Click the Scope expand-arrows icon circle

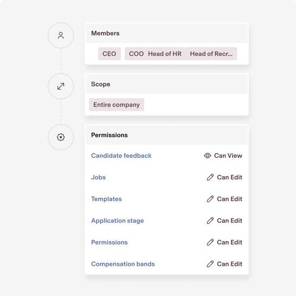(61, 86)
